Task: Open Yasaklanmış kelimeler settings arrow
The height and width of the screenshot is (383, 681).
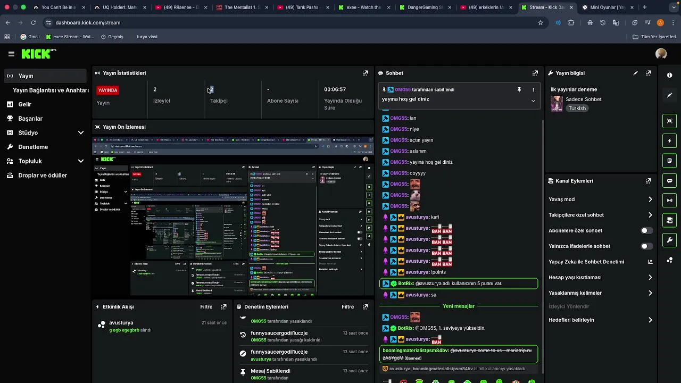Action: (650, 293)
